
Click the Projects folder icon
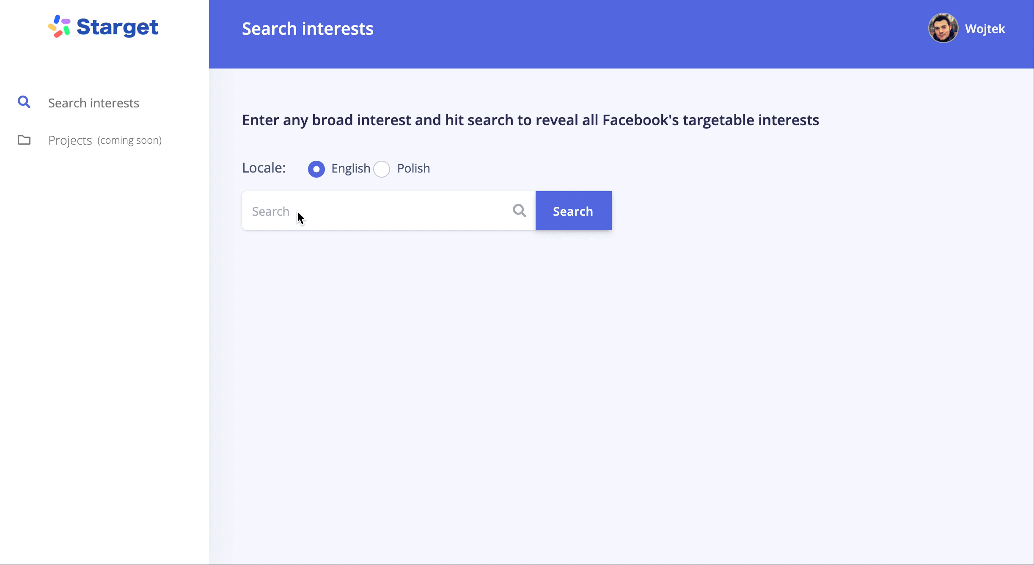[x=24, y=139]
